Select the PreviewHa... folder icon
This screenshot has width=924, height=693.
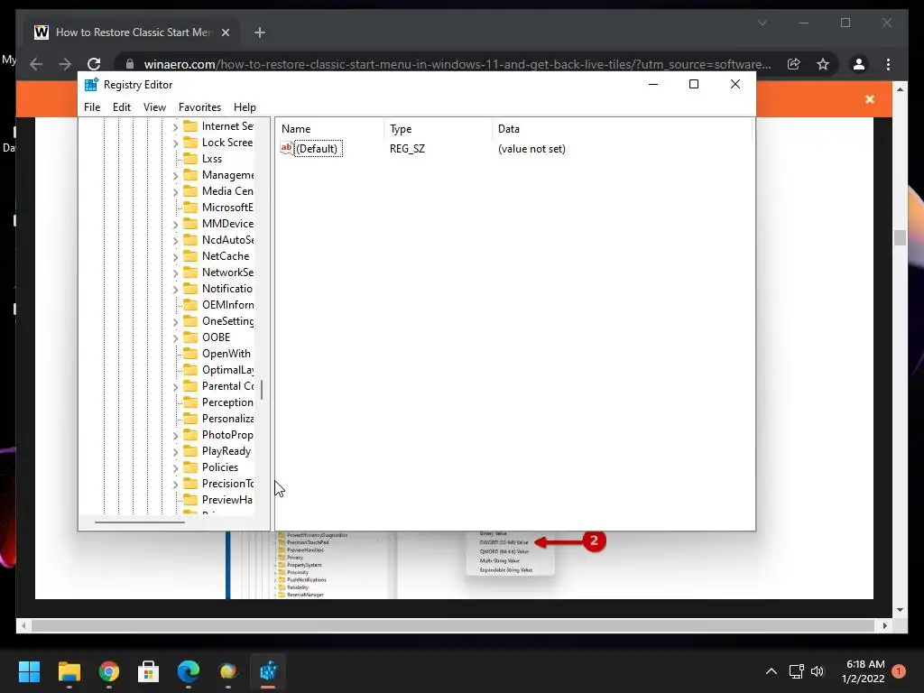pyautogui.click(x=190, y=500)
